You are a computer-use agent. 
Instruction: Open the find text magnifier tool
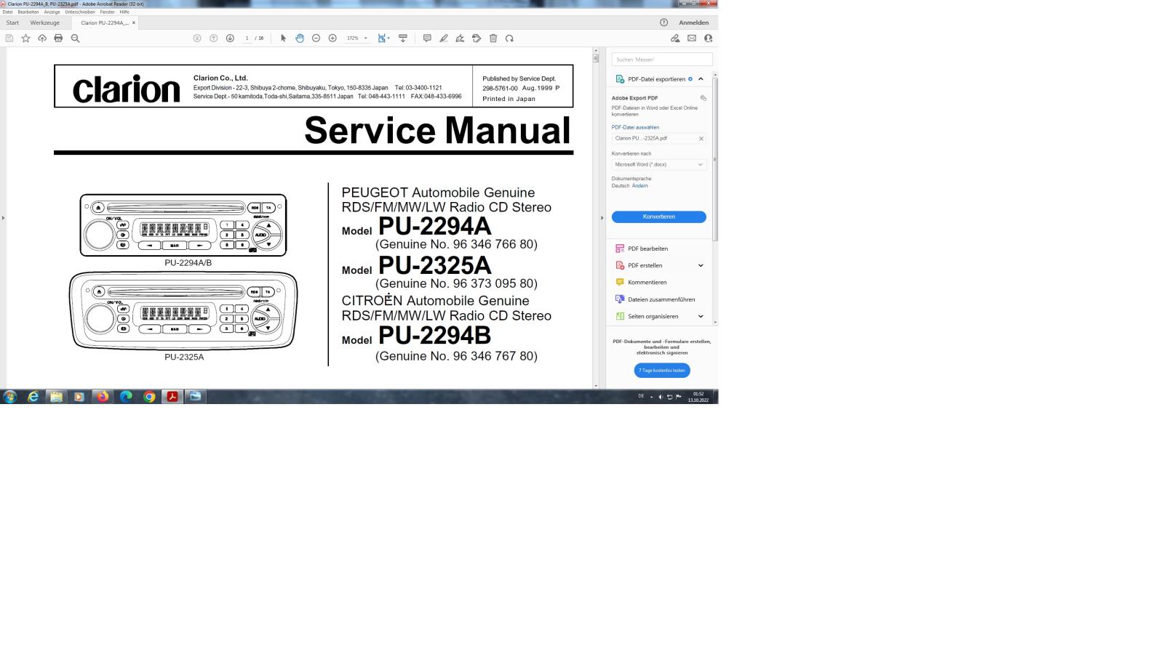(x=75, y=39)
